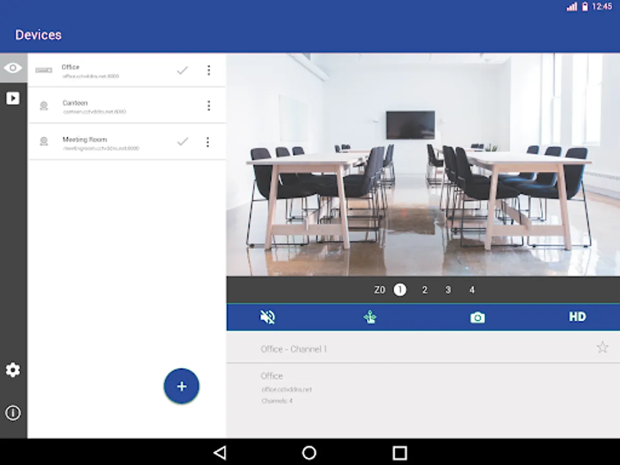Click the Office DVR device icon
Viewport: 620px width, 465px height.
tap(44, 70)
